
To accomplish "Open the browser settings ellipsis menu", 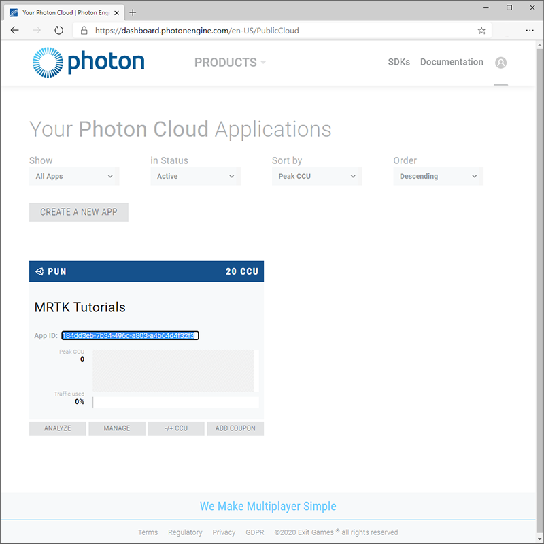I will 530,30.
